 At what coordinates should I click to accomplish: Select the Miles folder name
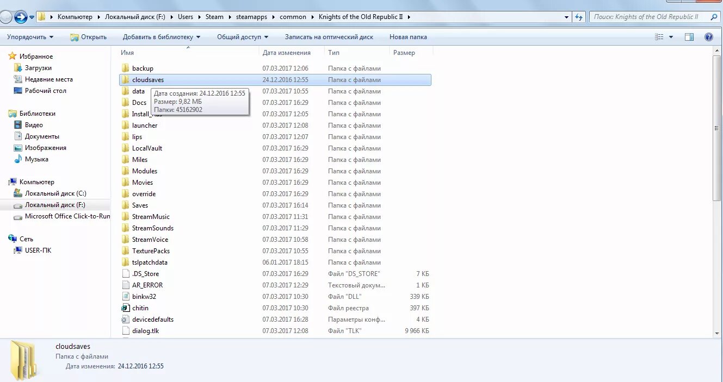[x=140, y=160]
